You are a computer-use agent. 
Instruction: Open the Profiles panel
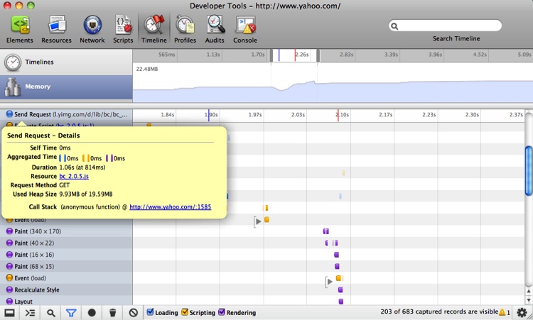pos(185,30)
